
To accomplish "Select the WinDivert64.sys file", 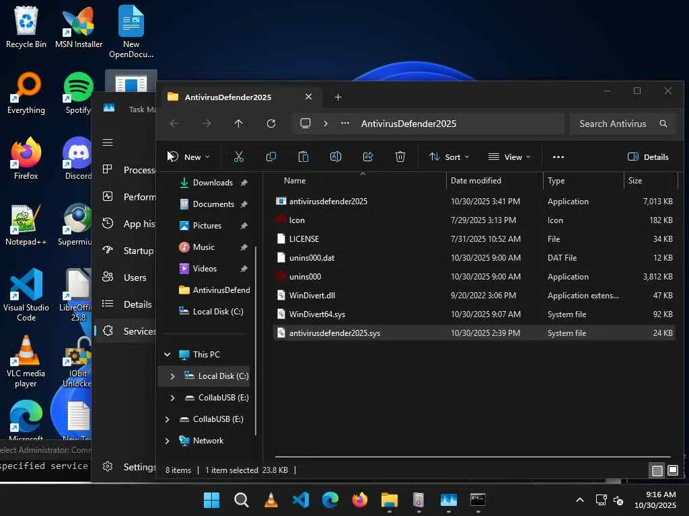I will 317,314.
